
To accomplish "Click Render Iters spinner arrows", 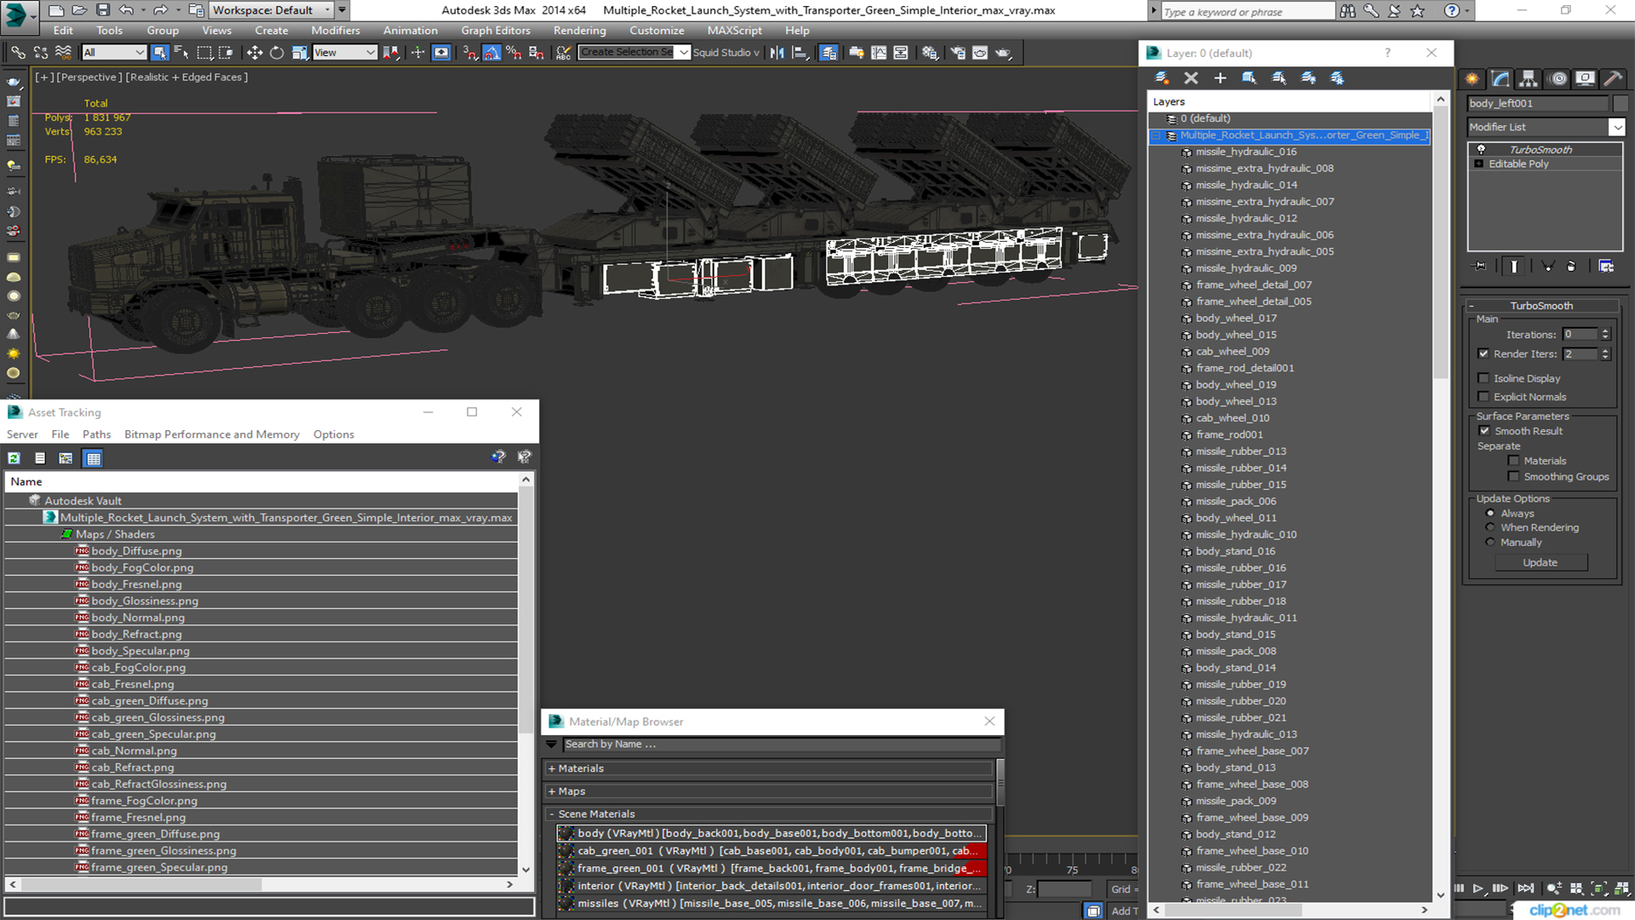I will click(x=1605, y=354).
